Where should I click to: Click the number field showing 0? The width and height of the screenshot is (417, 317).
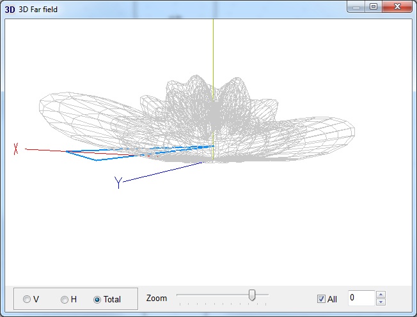(362, 298)
